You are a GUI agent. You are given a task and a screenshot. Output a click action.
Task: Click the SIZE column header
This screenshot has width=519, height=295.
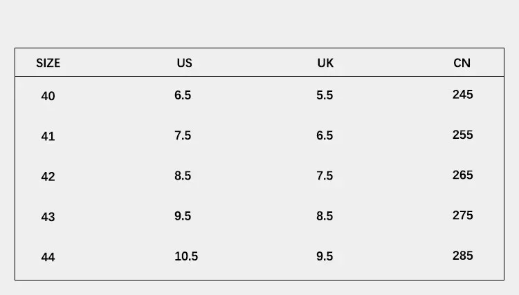coord(48,63)
